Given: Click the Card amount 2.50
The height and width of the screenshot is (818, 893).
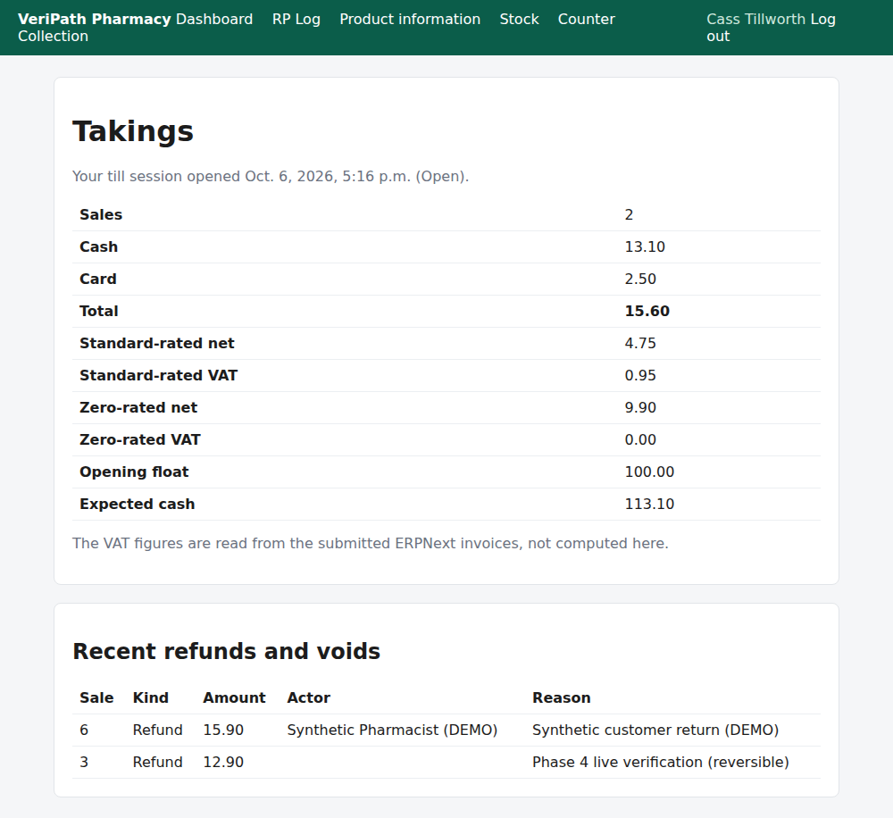Looking at the screenshot, I should 640,279.
